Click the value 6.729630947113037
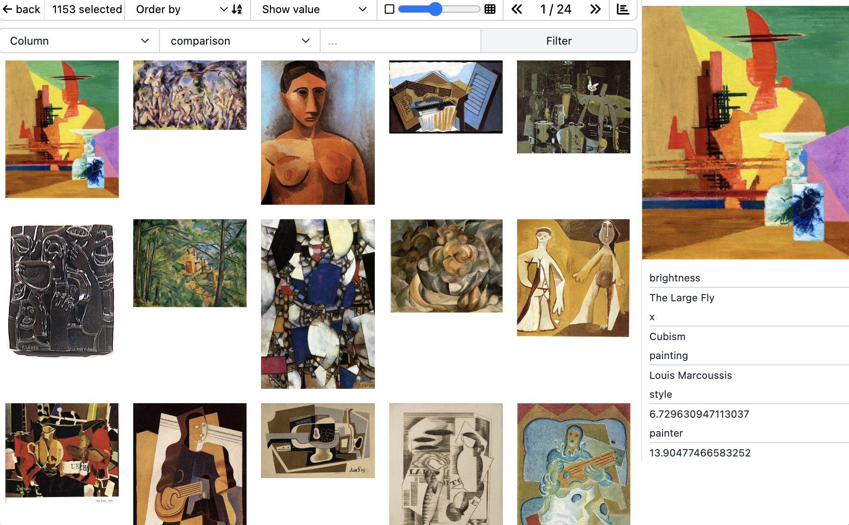This screenshot has width=849, height=525. click(699, 414)
